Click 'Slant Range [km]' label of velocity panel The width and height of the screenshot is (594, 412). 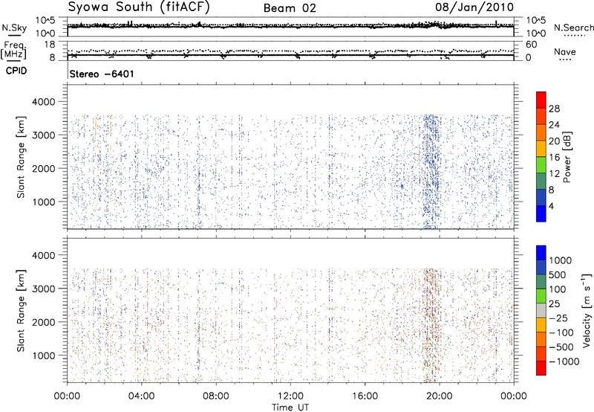[x=21, y=311]
